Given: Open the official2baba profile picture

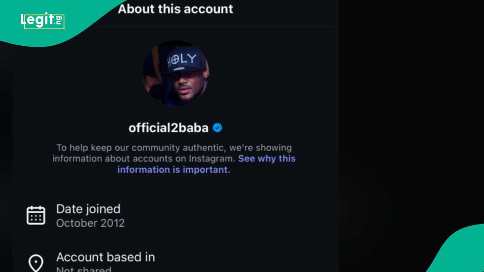Looking at the screenshot, I should [x=176, y=73].
